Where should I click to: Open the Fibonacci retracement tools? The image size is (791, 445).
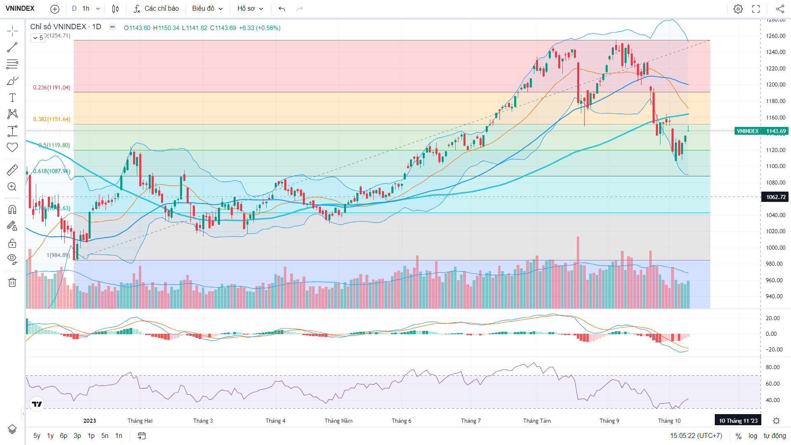point(12,64)
